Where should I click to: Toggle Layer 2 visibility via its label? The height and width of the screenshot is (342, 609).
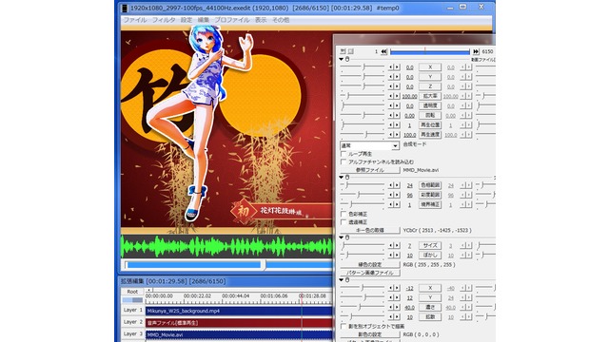point(133,322)
